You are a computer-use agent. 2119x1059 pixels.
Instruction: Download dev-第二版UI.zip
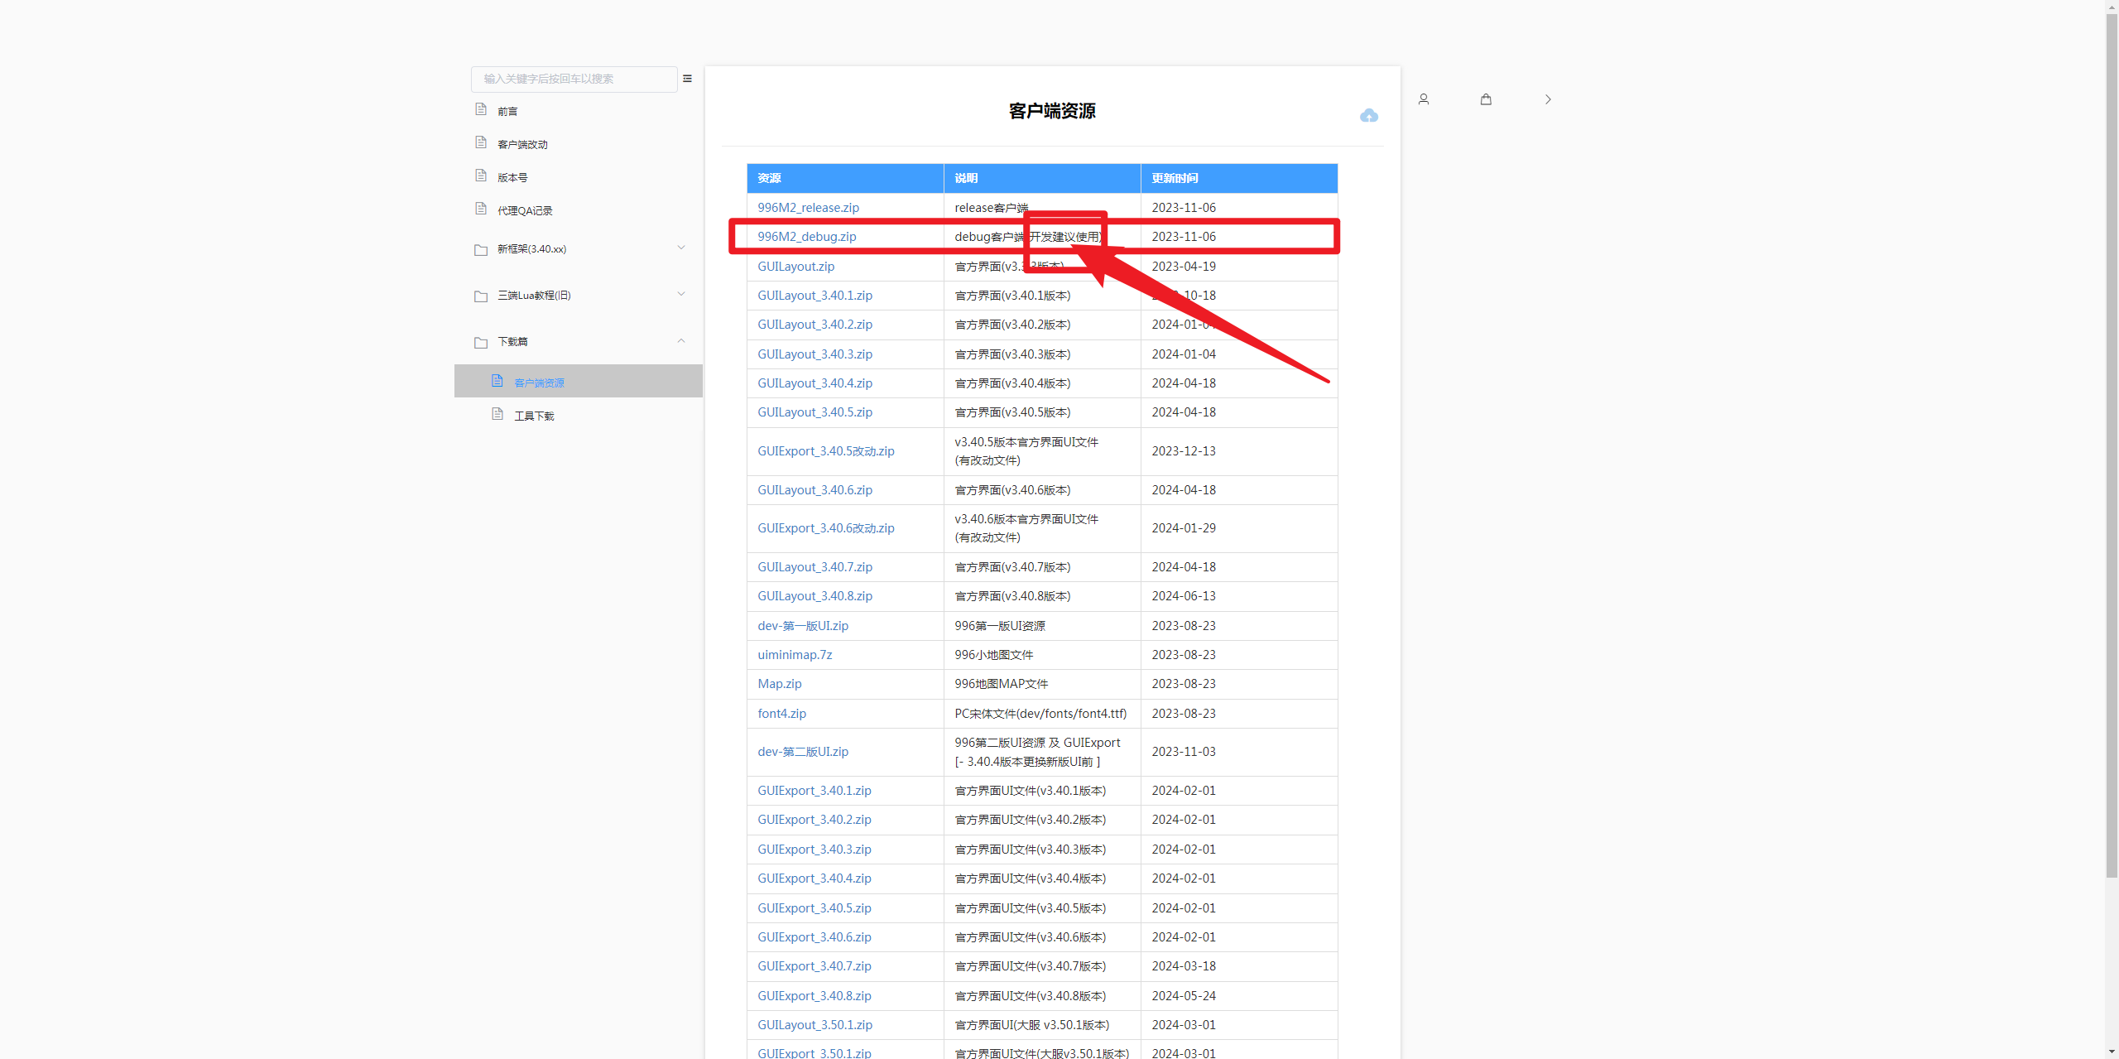(x=803, y=752)
